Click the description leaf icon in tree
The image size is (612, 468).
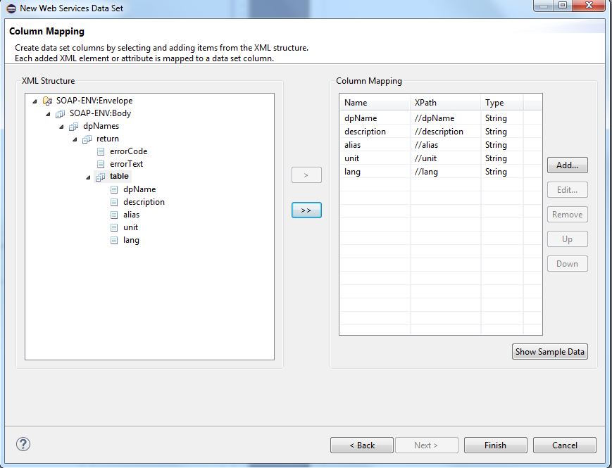[x=114, y=203]
